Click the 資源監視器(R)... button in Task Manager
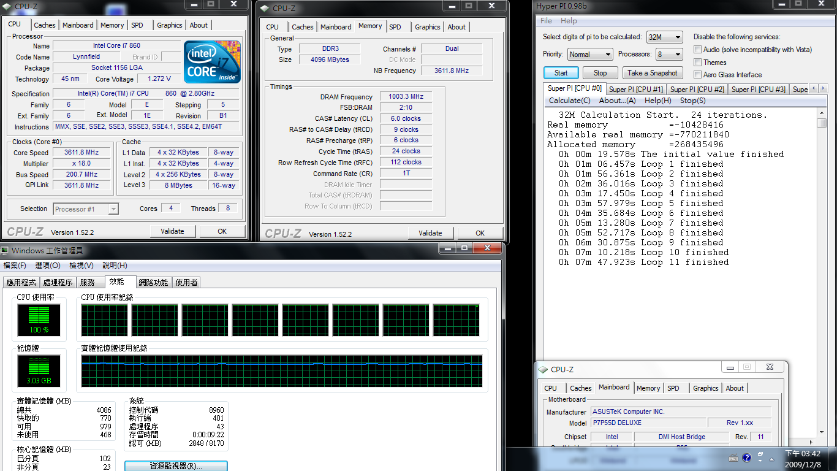The image size is (837, 471). (x=176, y=466)
